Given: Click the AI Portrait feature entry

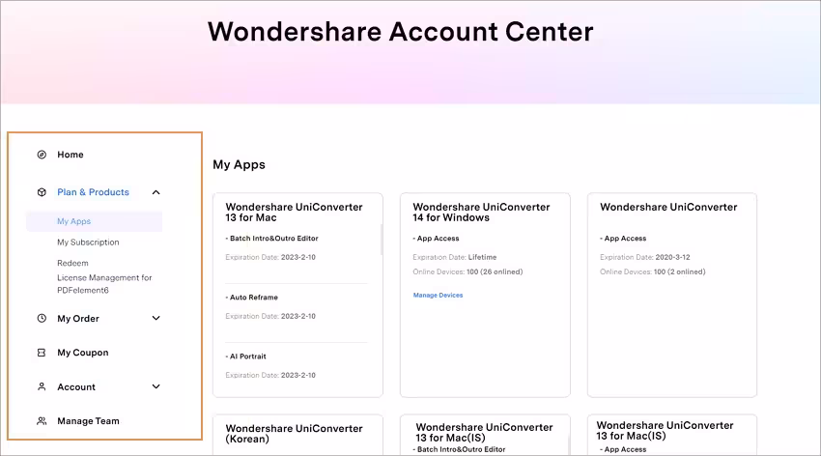Looking at the screenshot, I should coord(247,356).
